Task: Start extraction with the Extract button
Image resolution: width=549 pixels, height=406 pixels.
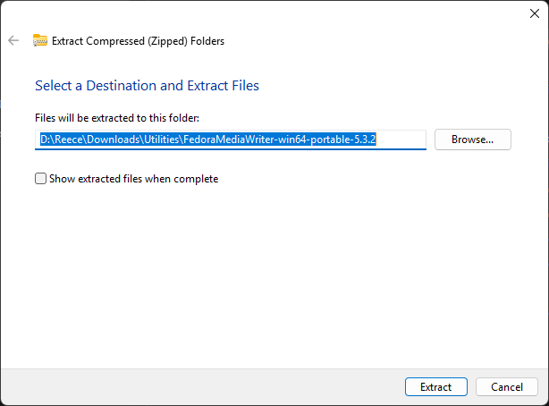Action: (x=436, y=386)
